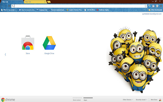The width and height of the screenshot is (163, 102).
Task: Reload the current page
Action: point(9,6)
